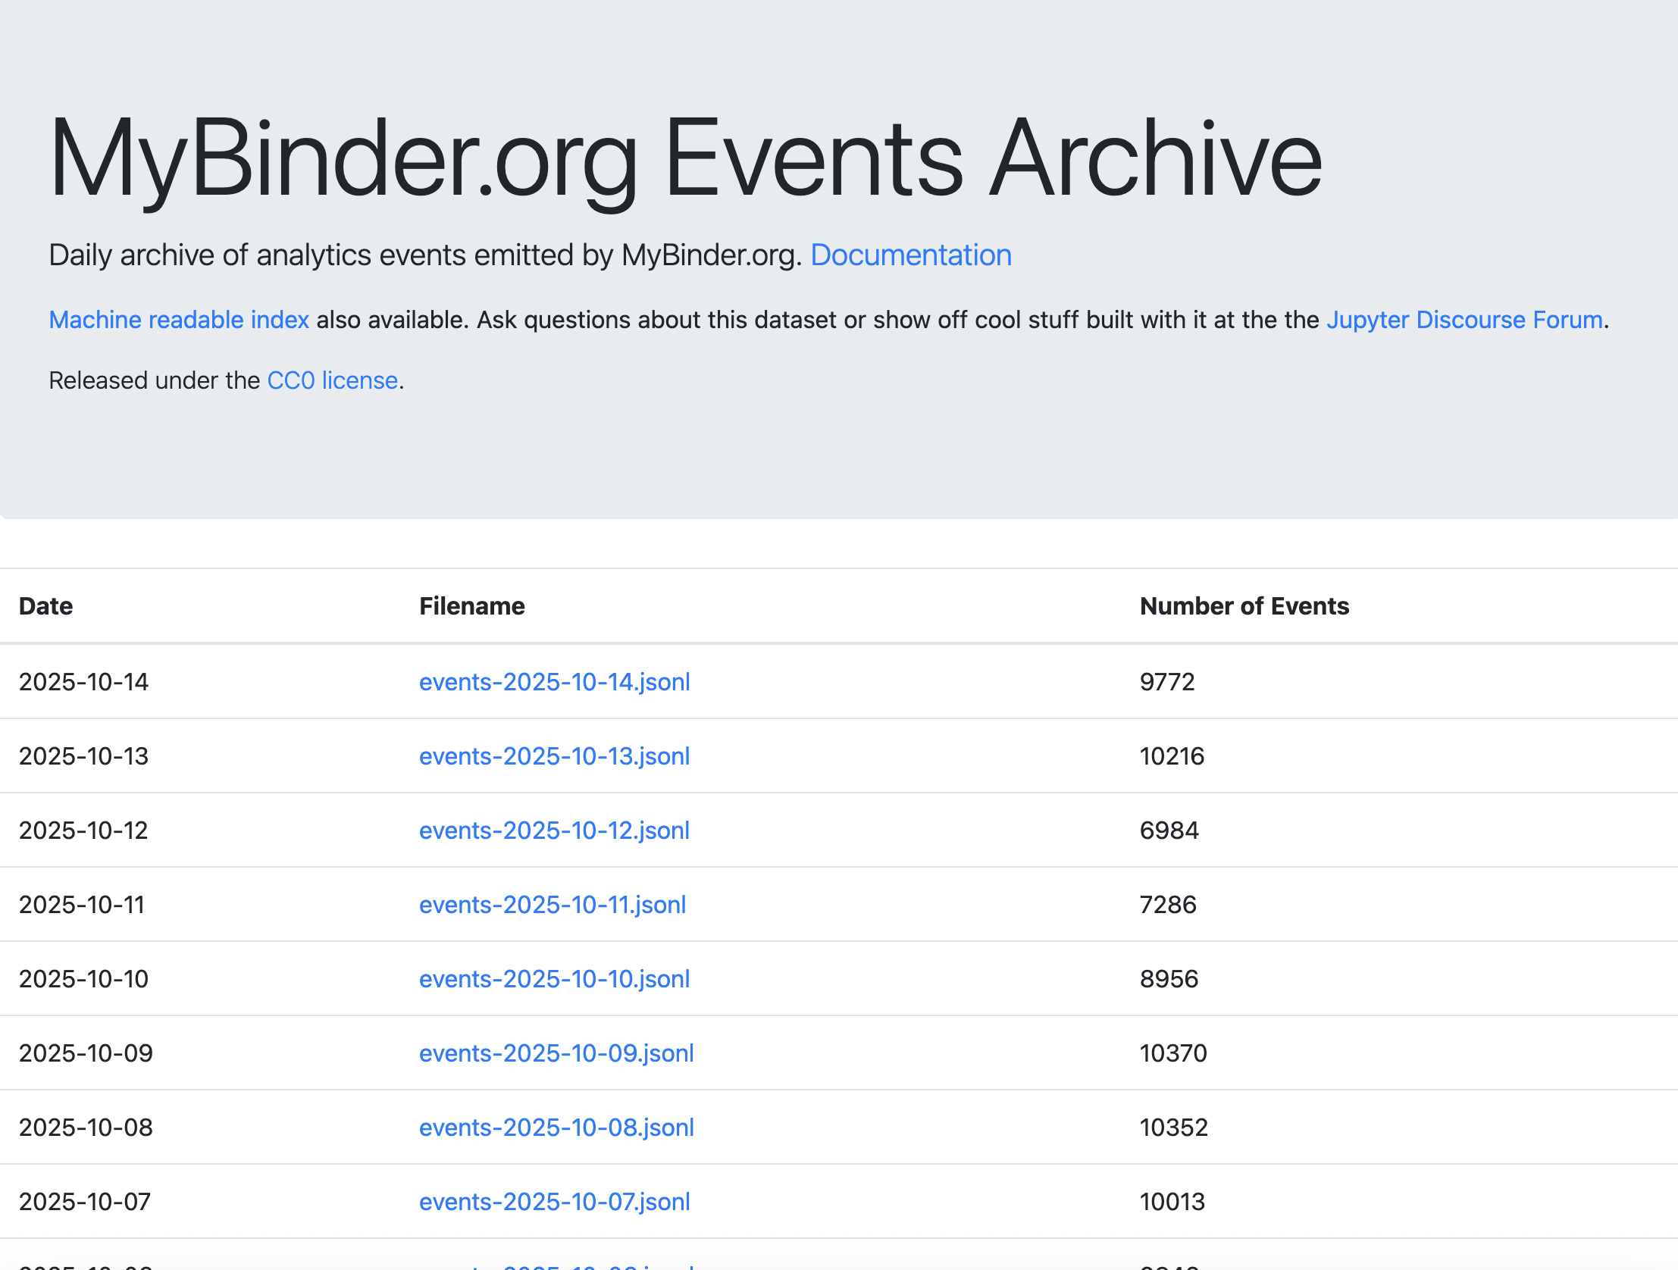Download events-2025-10-08.jsonl
Viewport: 1678px width, 1270px height.
[x=556, y=1128]
